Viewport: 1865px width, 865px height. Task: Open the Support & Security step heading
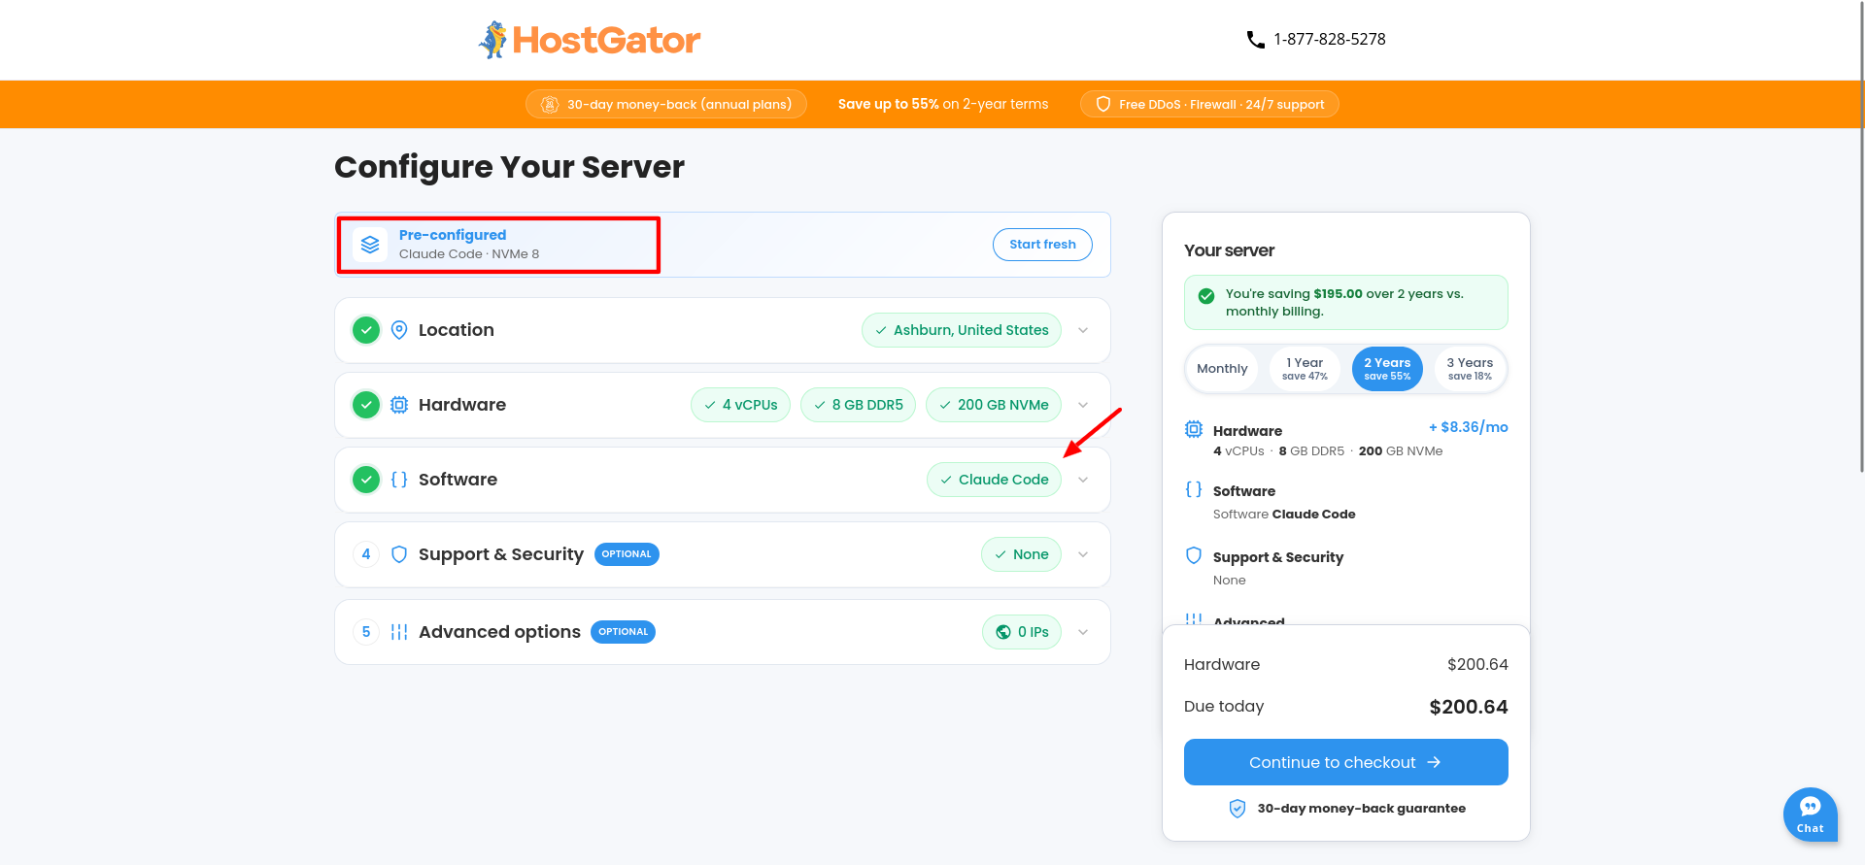click(x=501, y=554)
